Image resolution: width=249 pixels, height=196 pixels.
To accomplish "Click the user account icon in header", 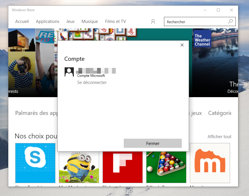I will [x=153, y=21].
